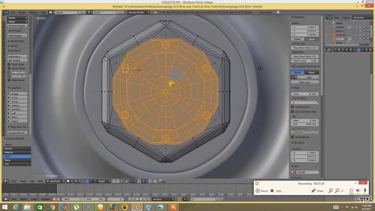This screenshot has height=211, width=375.
Task: Adjust the Mean Crease slider
Action: (305, 60)
